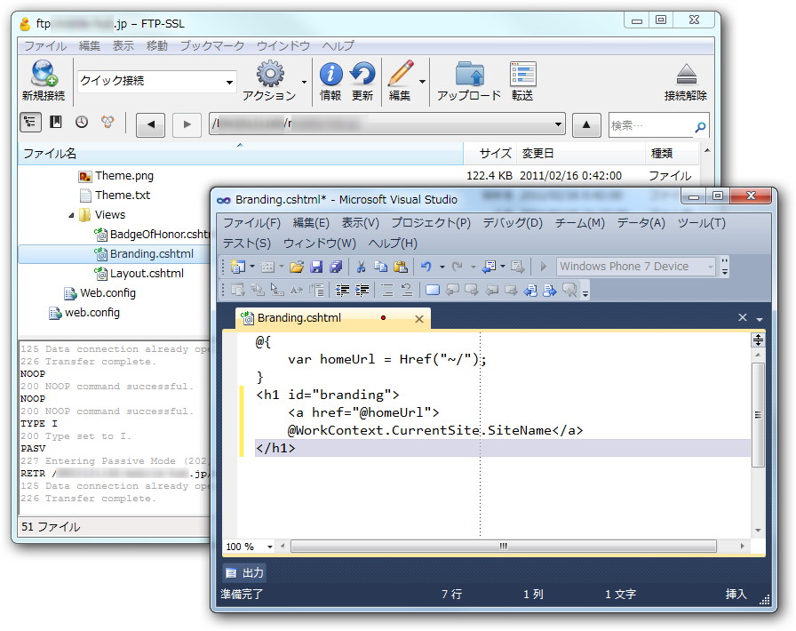796x631 pixels.
Task: Open the クイック接続 dropdown
Action: 229,82
